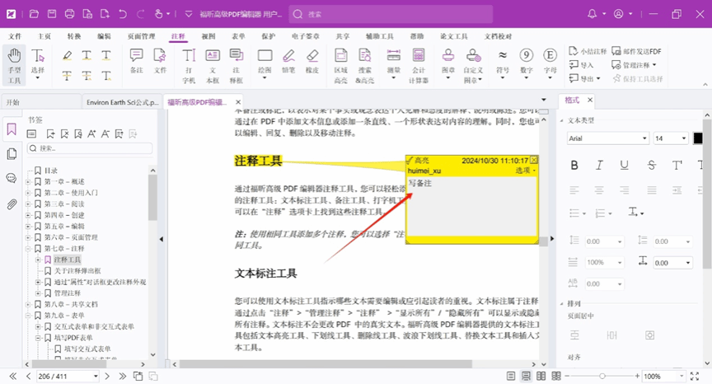The width and height of the screenshot is (712, 384).
Task: Open the 图章 stamp tool
Action: pyautogui.click(x=447, y=62)
